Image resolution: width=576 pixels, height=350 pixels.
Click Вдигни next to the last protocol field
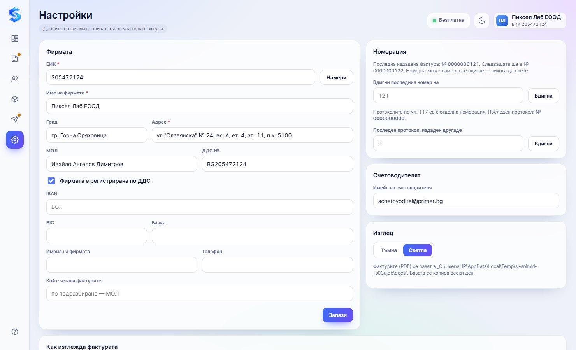(543, 143)
